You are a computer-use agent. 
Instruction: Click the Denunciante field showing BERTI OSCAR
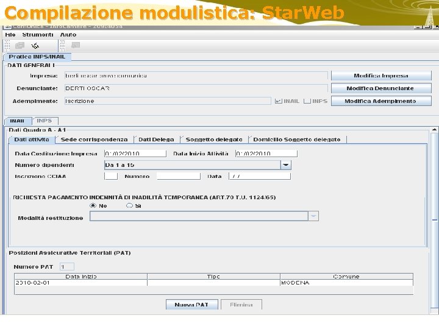point(196,88)
